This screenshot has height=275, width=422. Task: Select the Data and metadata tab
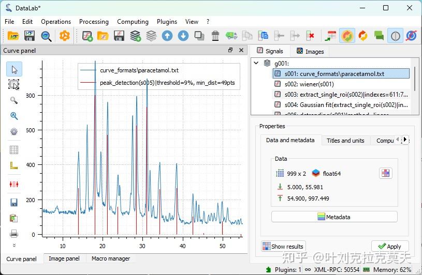coord(290,140)
